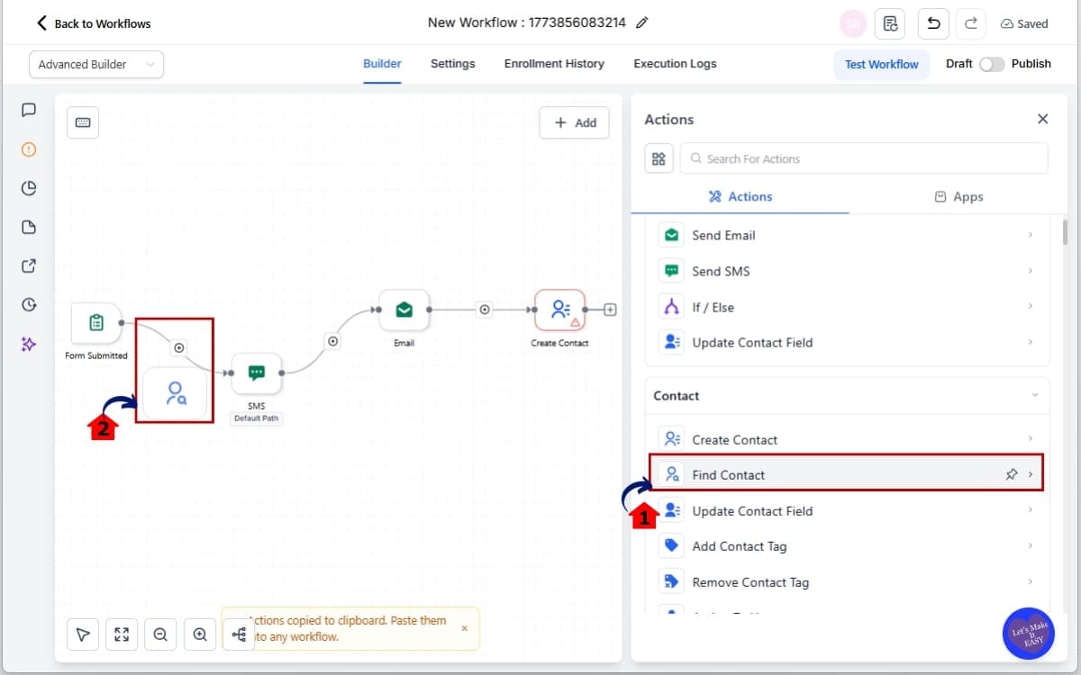Switch to the Settings tab
1081x675 pixels.
pos(452,64)
